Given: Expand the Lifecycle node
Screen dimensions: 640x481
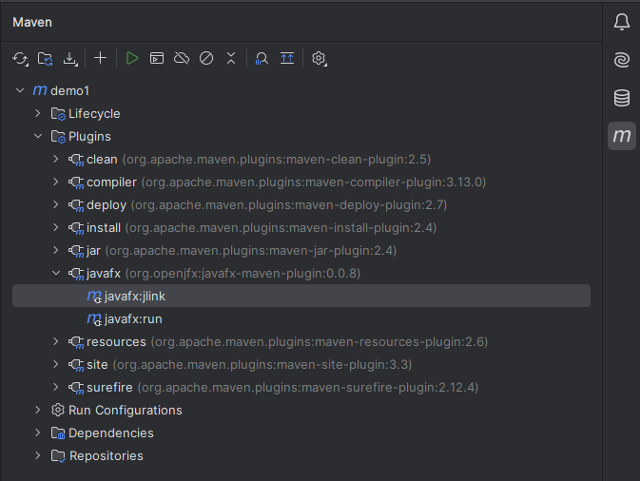Looking at the screenshot, I should tap(37, 113).
